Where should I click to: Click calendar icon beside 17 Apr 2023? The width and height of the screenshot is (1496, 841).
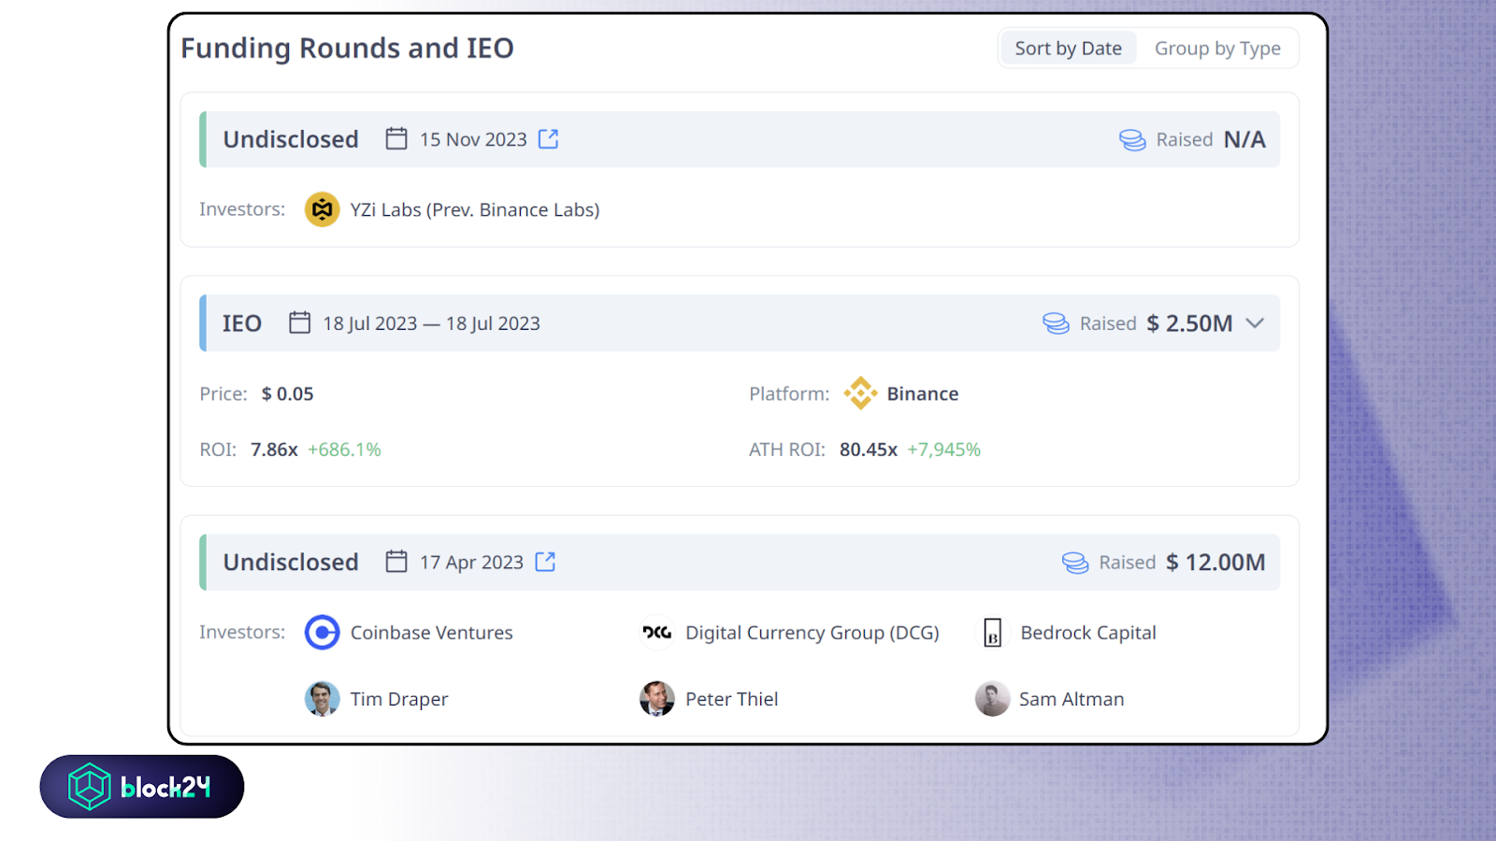coord(396,562)
